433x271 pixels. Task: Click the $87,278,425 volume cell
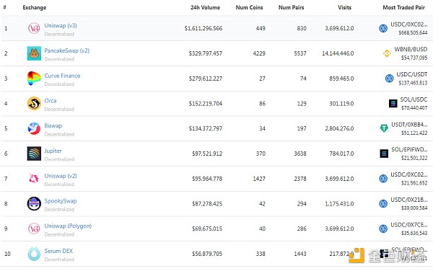207,204
